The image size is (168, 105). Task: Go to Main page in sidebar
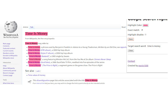tap(7, 44)
